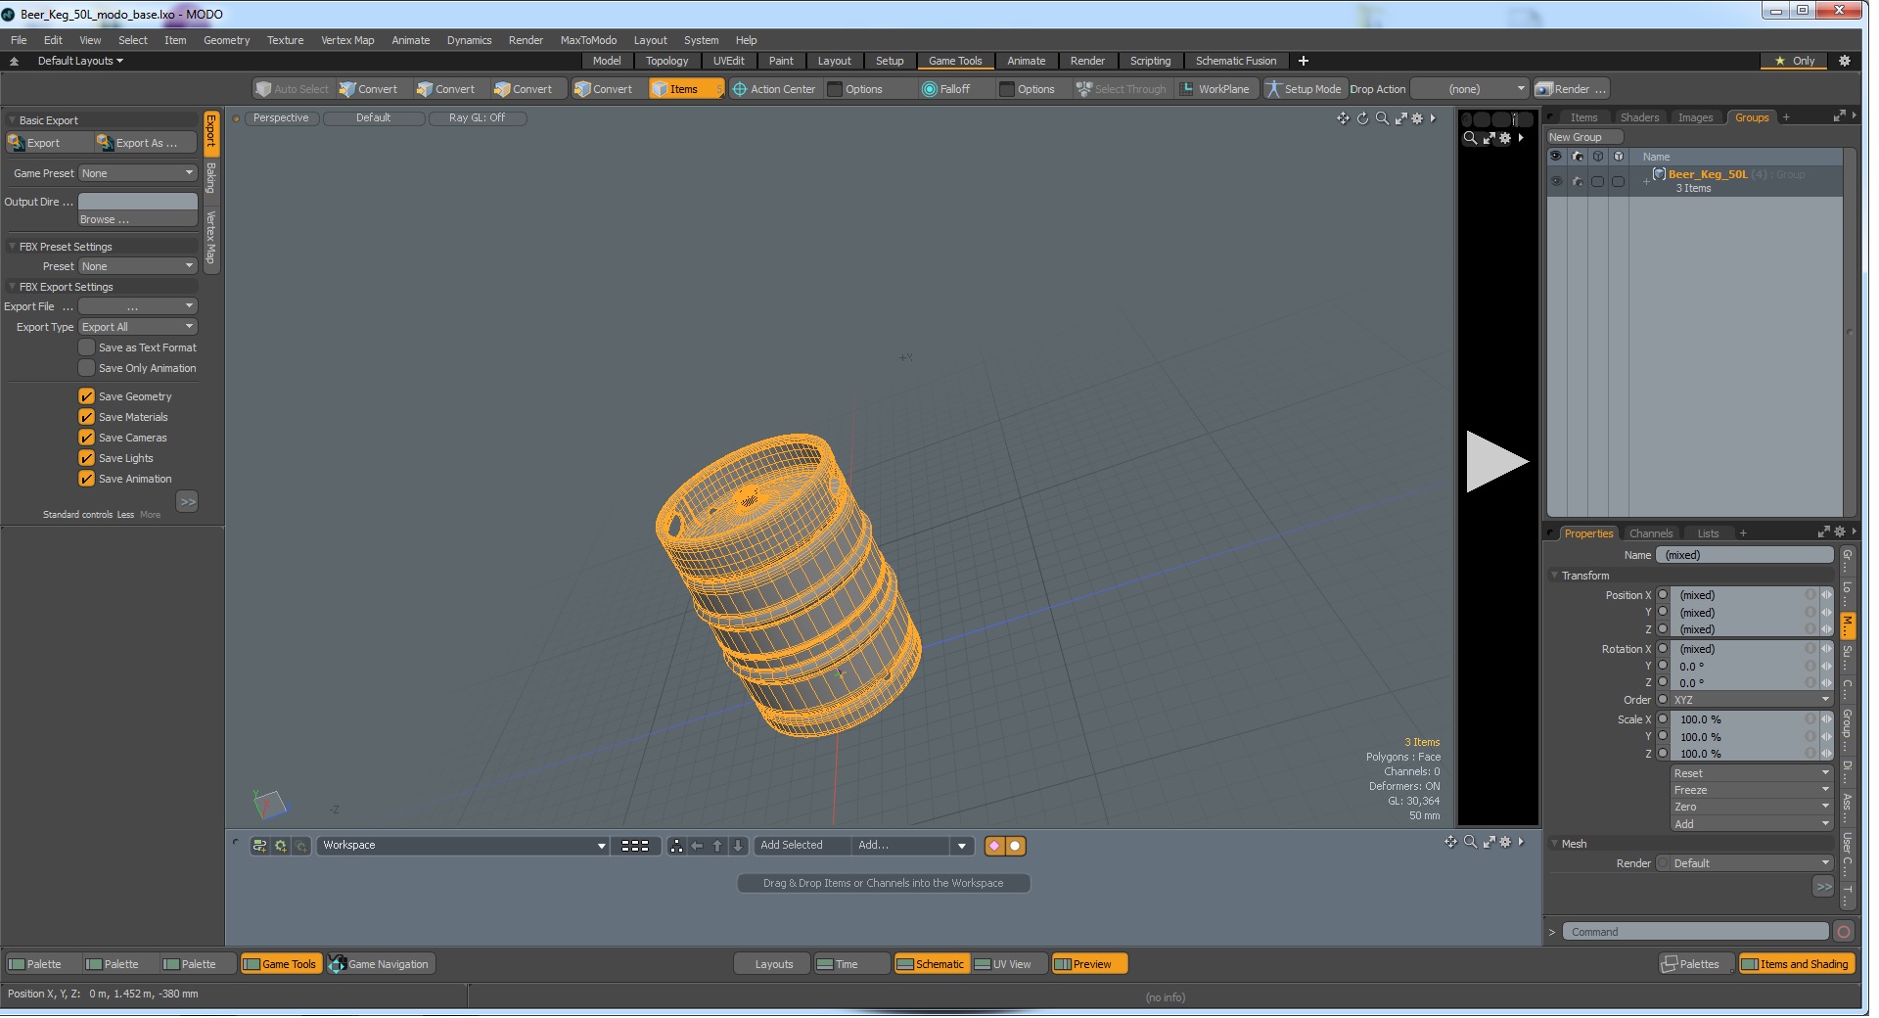Click the Name (mixed) input field

pyautogui.click(x=1745, y=555)
